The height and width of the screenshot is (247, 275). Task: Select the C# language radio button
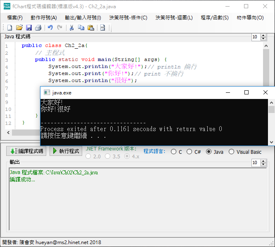click(190, 152)
